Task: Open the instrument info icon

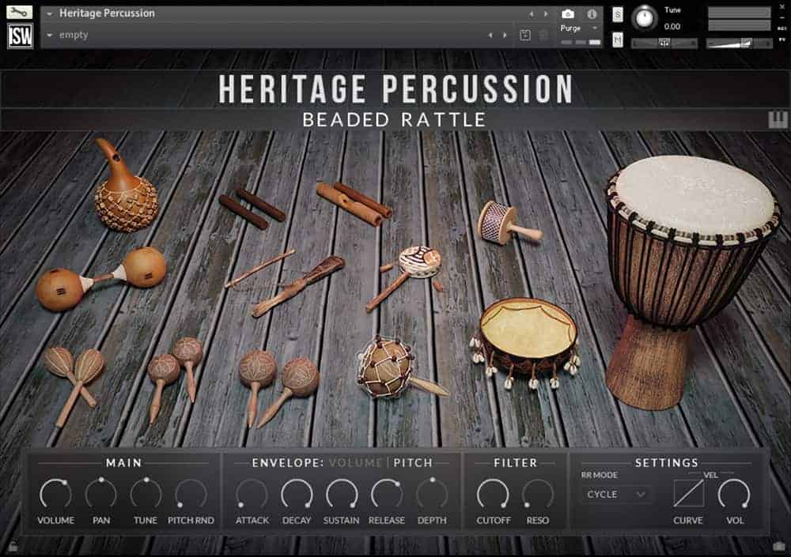Action: [591, 13]
